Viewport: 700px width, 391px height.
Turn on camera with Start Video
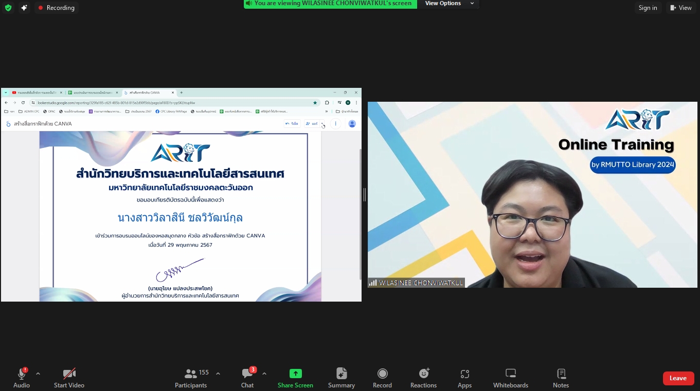(69, 378)
